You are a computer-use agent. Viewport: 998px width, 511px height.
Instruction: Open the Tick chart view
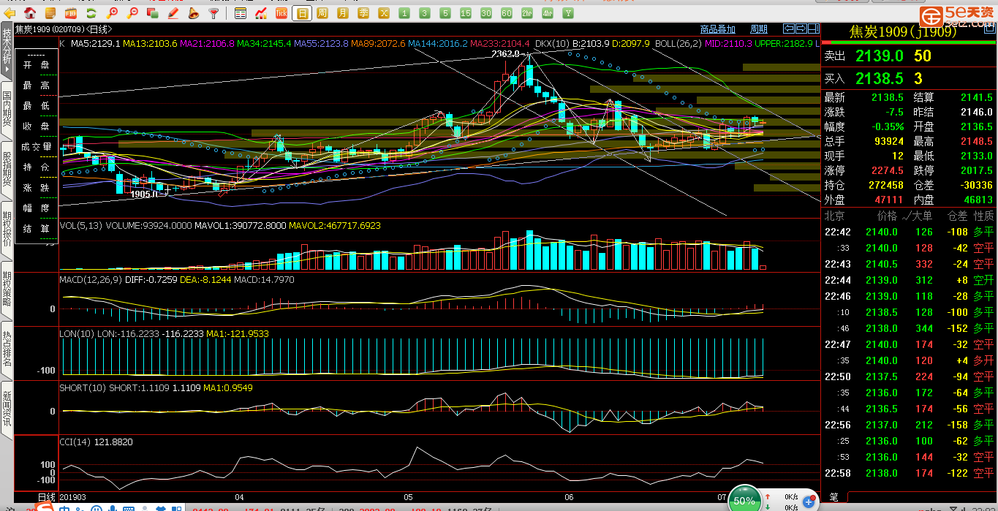(x=281, y=13)
